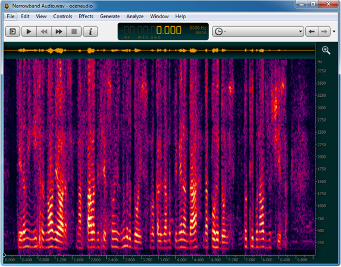
Task: Show file information with the i icon
Action: [90, 31]
